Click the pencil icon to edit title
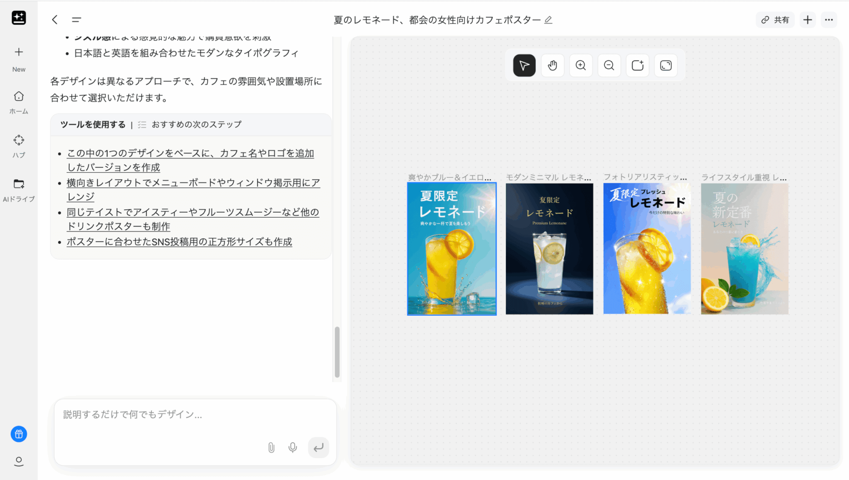Viewport: 849px width, 480px height. [x=548, y=20]
